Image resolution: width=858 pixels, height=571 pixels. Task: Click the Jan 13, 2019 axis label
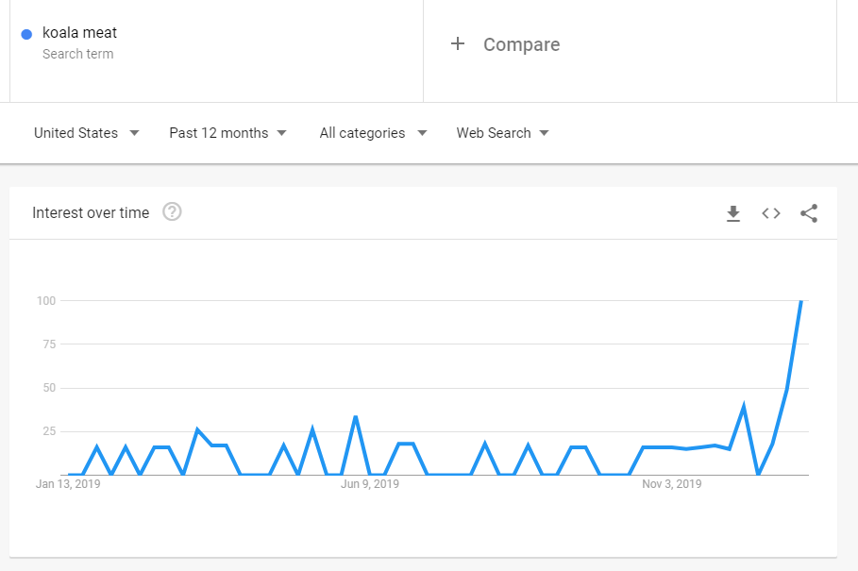[68, 484]
